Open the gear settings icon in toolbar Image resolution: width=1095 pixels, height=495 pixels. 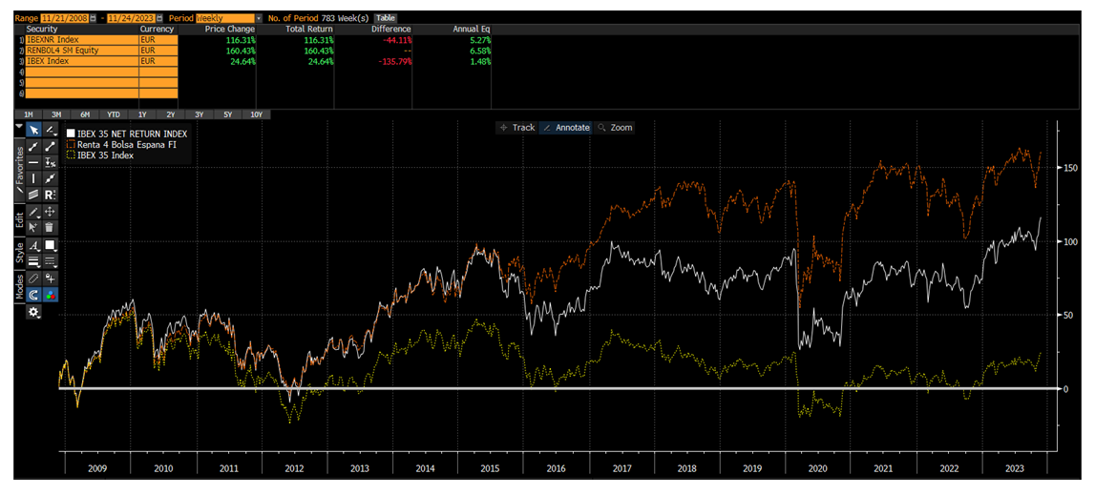tap(33, 312)
